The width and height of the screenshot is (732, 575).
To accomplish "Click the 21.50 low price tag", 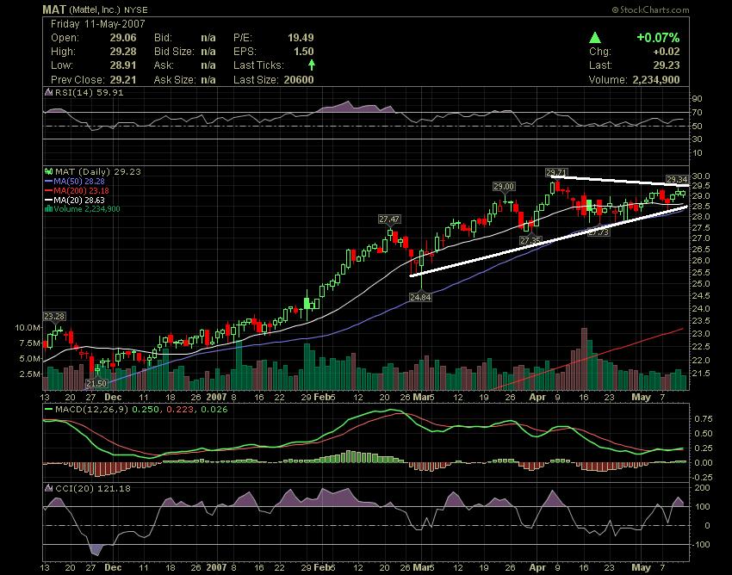I will coord(96,383).
